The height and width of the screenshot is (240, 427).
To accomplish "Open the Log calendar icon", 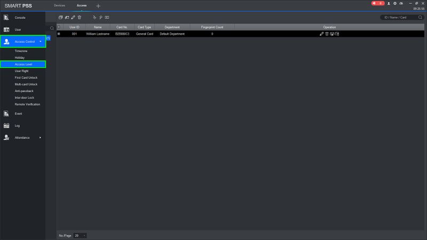I will tap(6, 125).
